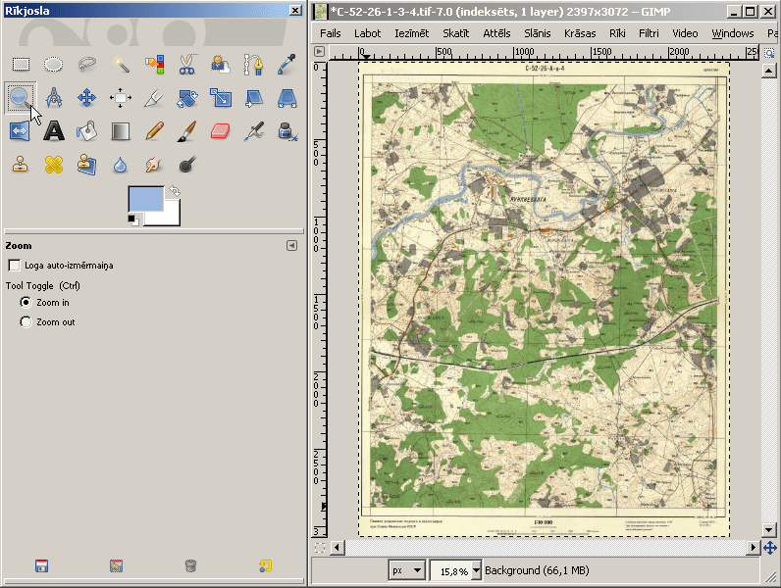This screenshot has width=781, height=588.
Task: Select the Ellipse Select tool
Action: (53, 64)
